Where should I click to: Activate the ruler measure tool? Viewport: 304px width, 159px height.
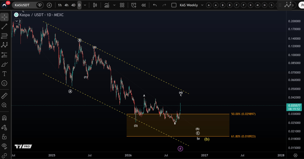pyautogui.click(x=4, y=96)
